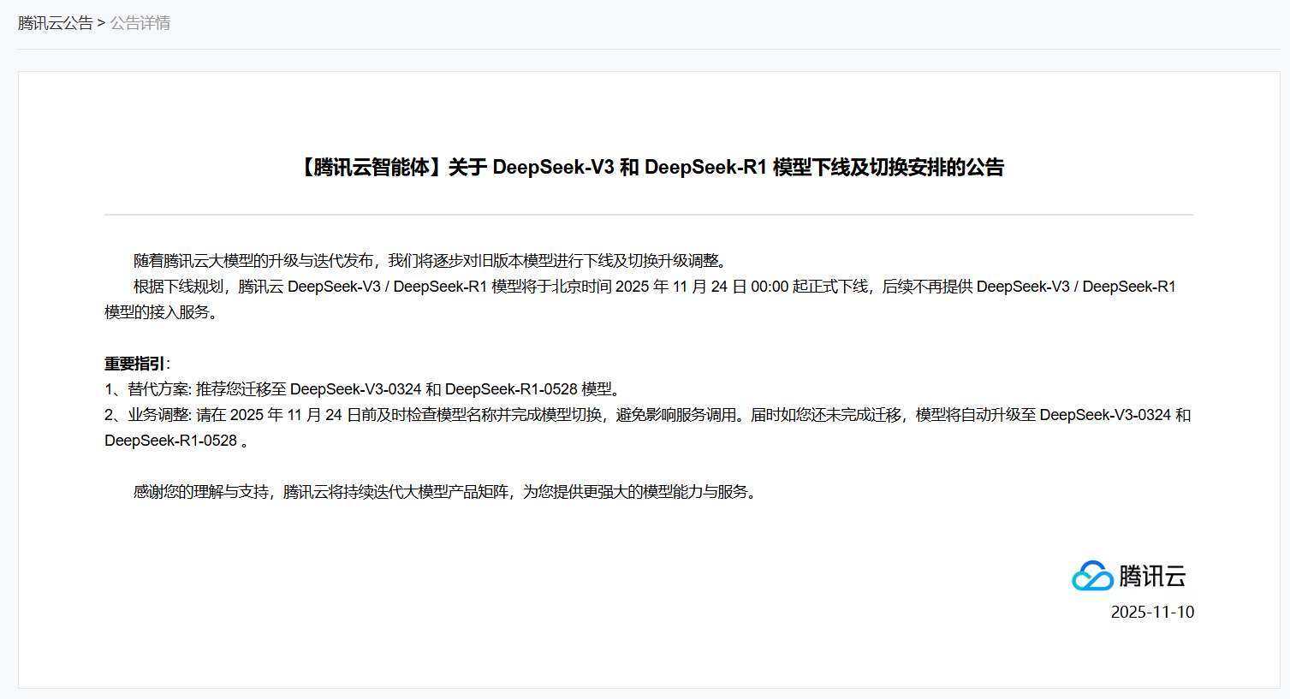Click the paragraph starting with 根据下线规划
The height and width of the screenshot is (699, 1290).
(514, 287)
